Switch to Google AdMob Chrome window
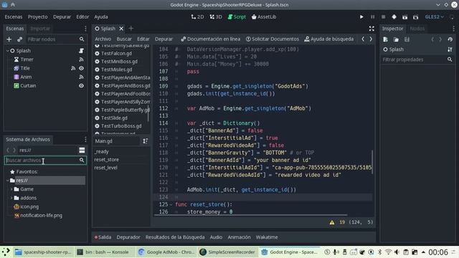Screen dimensions: 459x258 click(166, 252)
